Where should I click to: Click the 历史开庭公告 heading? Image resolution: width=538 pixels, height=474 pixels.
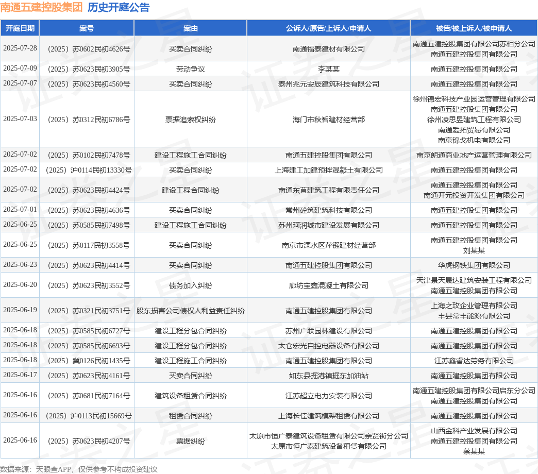click(119, 7)
